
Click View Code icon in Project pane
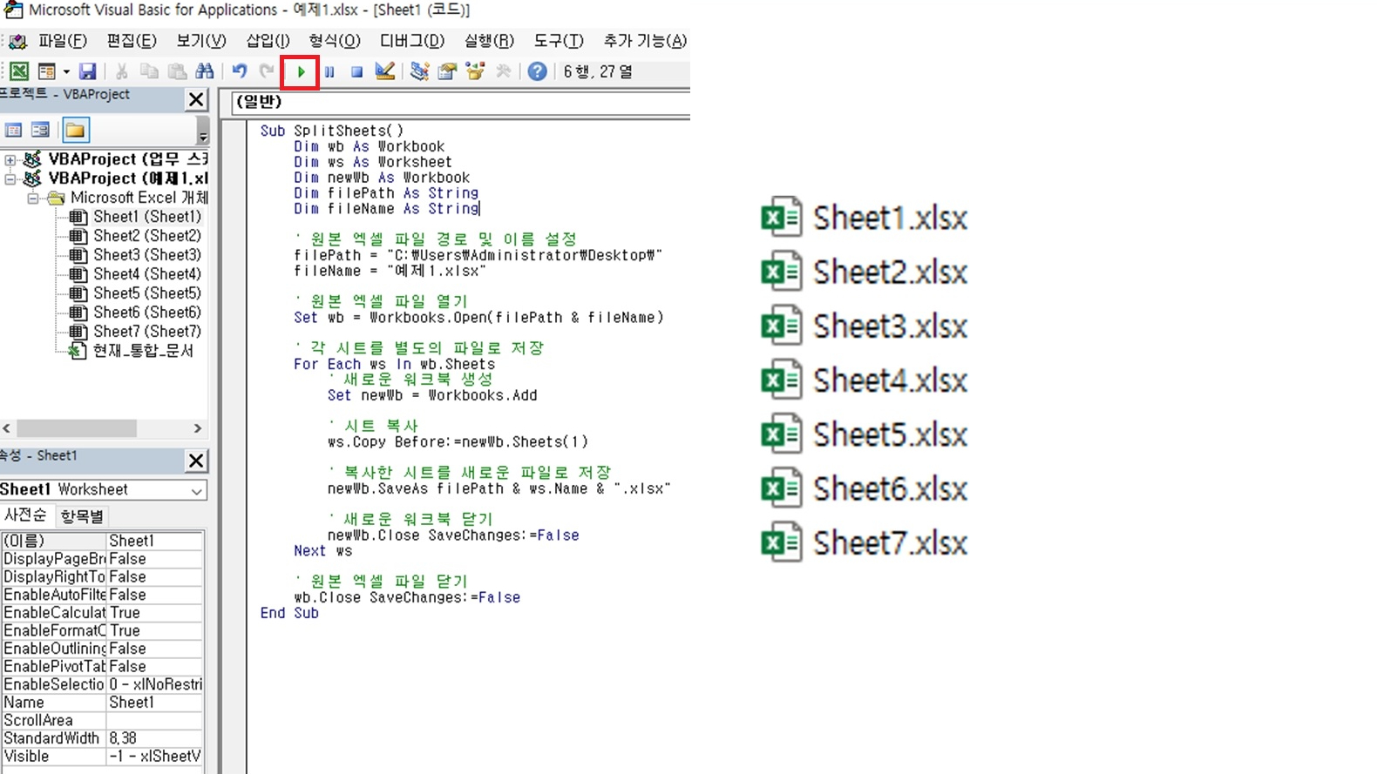[x=14, y=131]
